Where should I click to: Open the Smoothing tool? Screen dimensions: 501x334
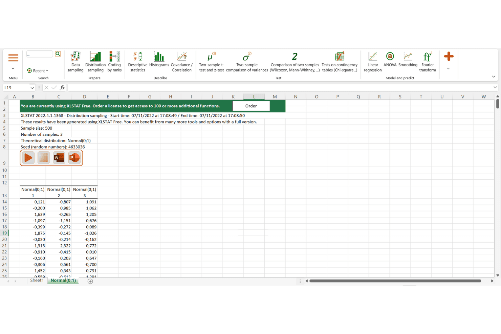tap(408, 60)
